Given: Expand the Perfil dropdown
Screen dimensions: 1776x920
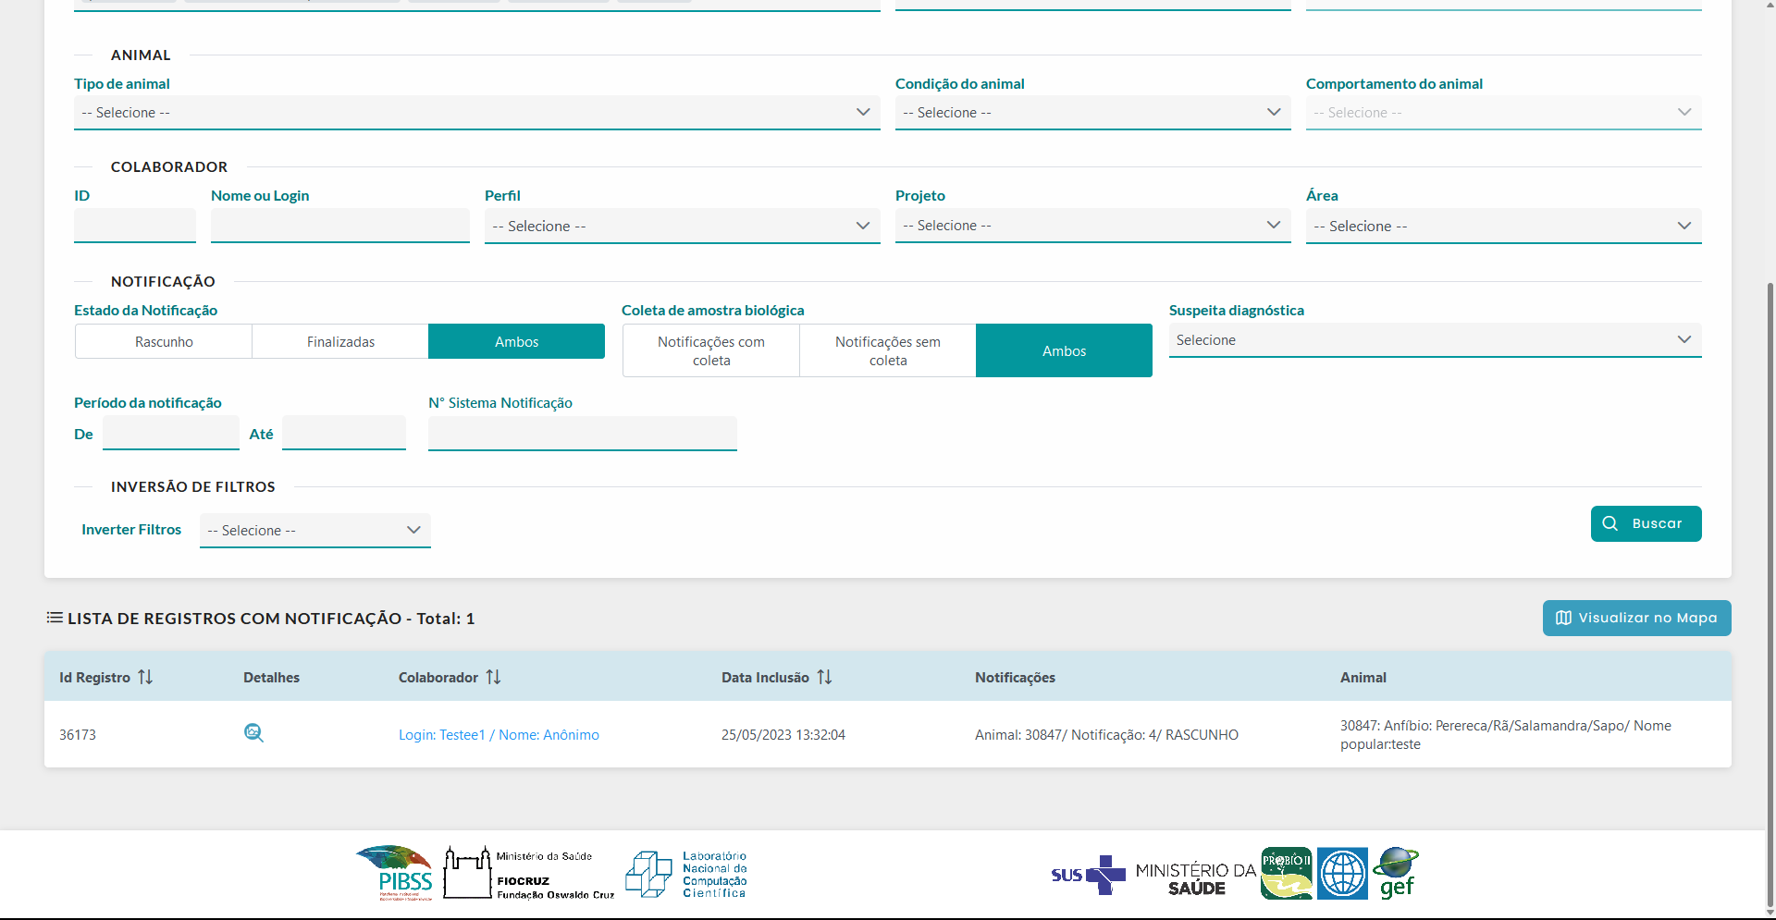Looking at the screenshot, I should [x=682, y=227].
